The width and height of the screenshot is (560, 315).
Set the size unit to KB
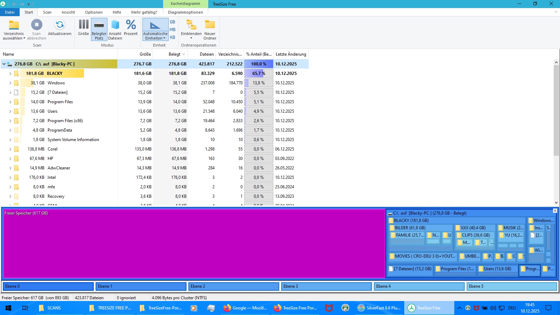click(173, 37)
